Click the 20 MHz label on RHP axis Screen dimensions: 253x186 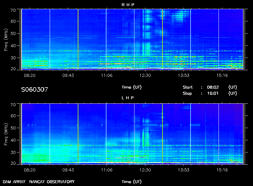click(x=13, y=69)
